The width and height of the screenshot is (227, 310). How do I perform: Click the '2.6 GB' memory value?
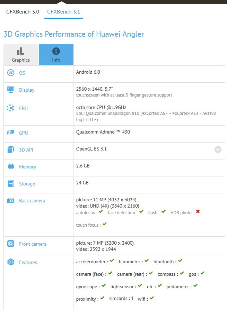[x=83, y=166]
